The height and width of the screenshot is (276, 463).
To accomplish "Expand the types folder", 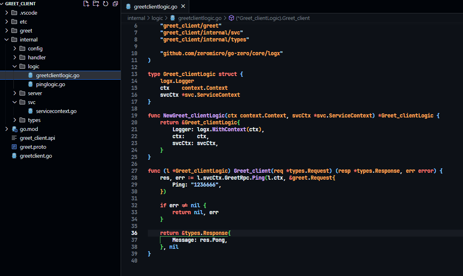I will pos(15,120).
